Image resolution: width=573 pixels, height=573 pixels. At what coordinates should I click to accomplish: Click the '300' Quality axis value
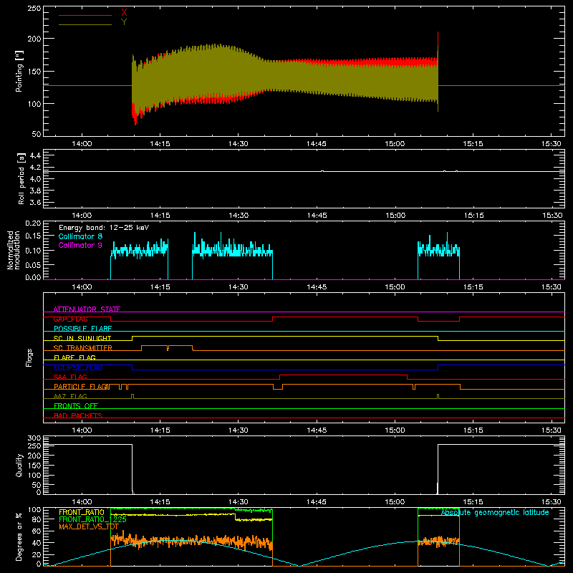click(x=34, y=438)
